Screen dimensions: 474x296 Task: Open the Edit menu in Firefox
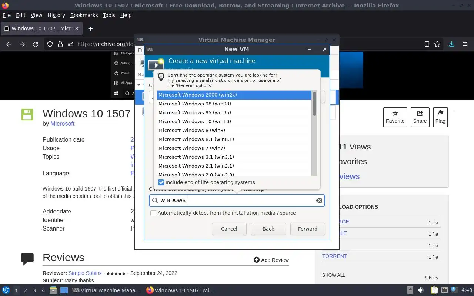point(21,15)
